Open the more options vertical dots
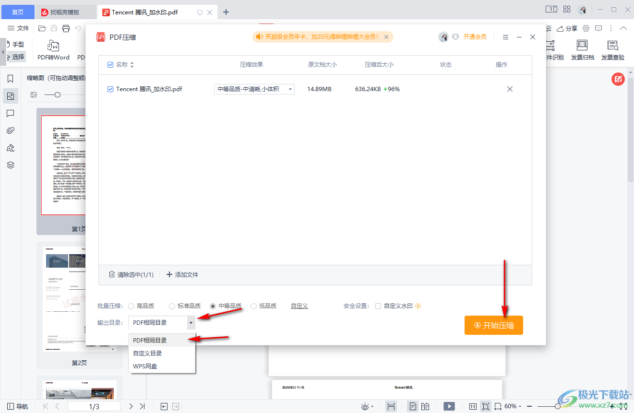 [x=611, y=28]
